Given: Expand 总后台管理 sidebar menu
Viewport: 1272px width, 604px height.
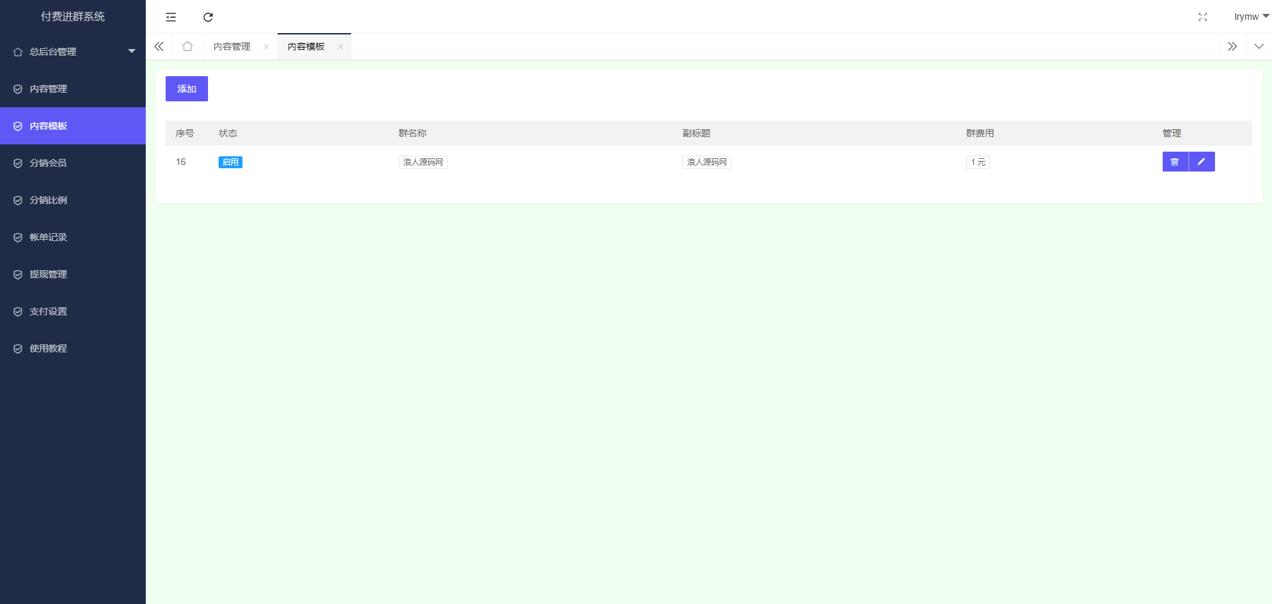Looking at the screenshot, I should click(x=73, y=52).
